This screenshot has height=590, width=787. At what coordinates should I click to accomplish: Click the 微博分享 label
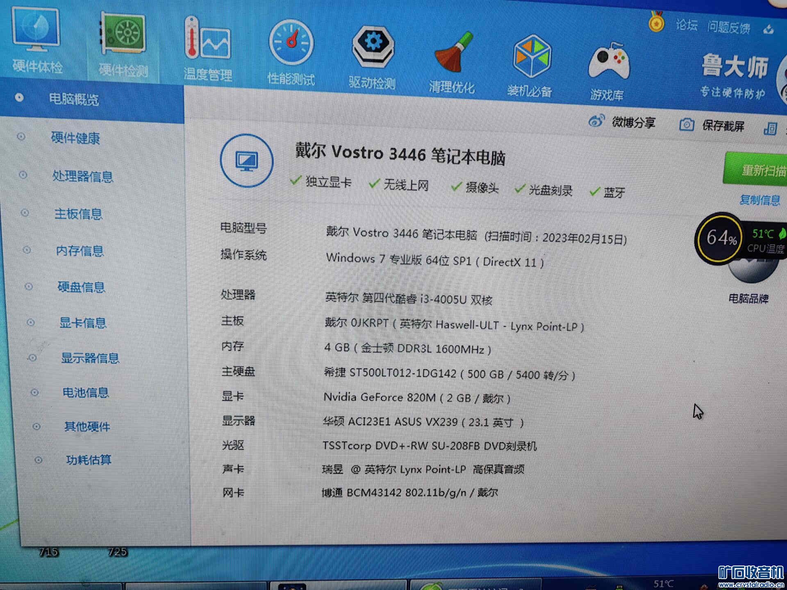(x=634, y=123)
